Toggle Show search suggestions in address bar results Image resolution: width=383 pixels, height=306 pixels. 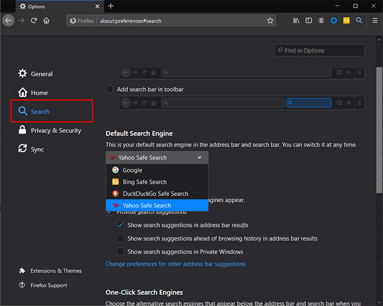(120, 225)
